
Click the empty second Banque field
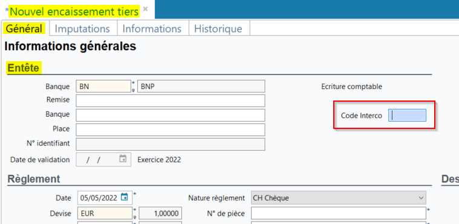171,115
